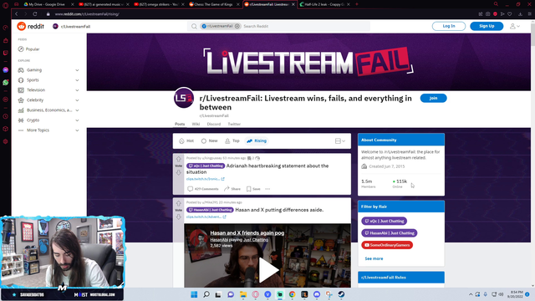Remove the r/LivestreamFail search filter chip
The image size is (535, 301).
tap(237, 26)
